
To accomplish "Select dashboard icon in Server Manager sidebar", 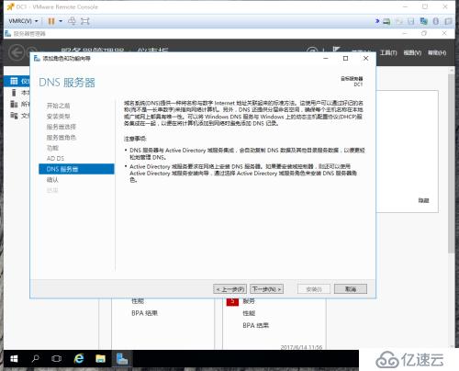I will tap(14, 81).
